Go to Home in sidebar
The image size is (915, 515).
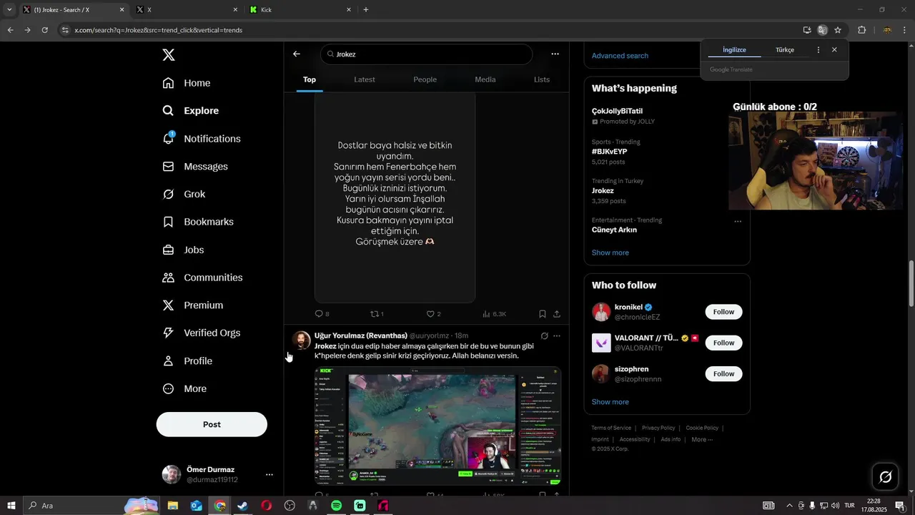click(187, 83)
